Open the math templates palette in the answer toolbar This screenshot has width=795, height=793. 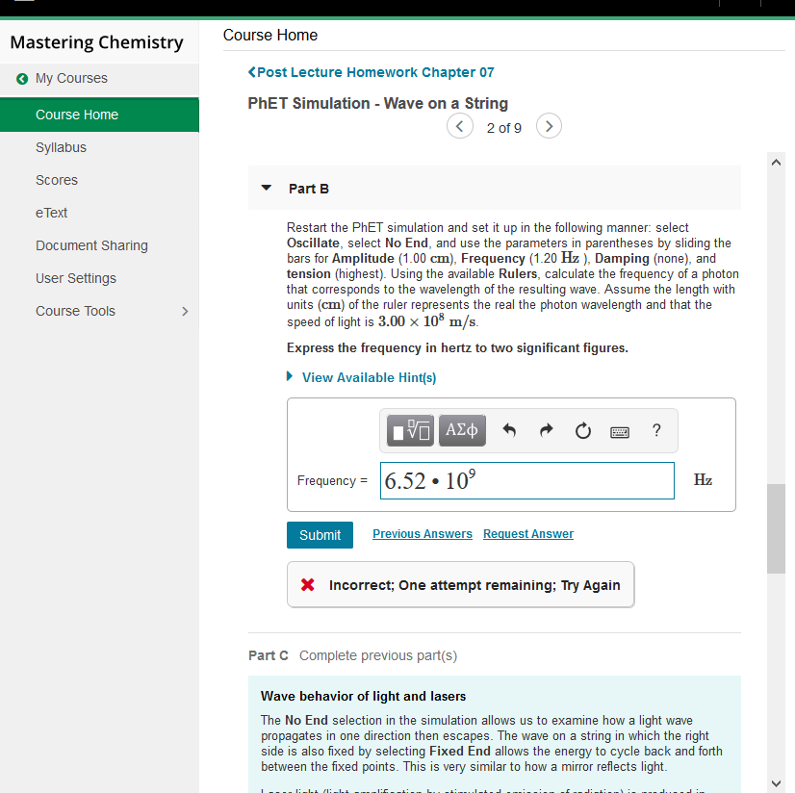click(409, 430)
